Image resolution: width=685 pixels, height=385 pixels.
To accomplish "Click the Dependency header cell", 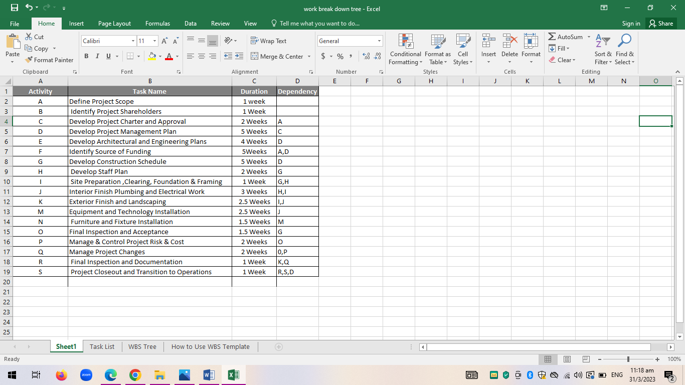I will (x=297, y=91).
